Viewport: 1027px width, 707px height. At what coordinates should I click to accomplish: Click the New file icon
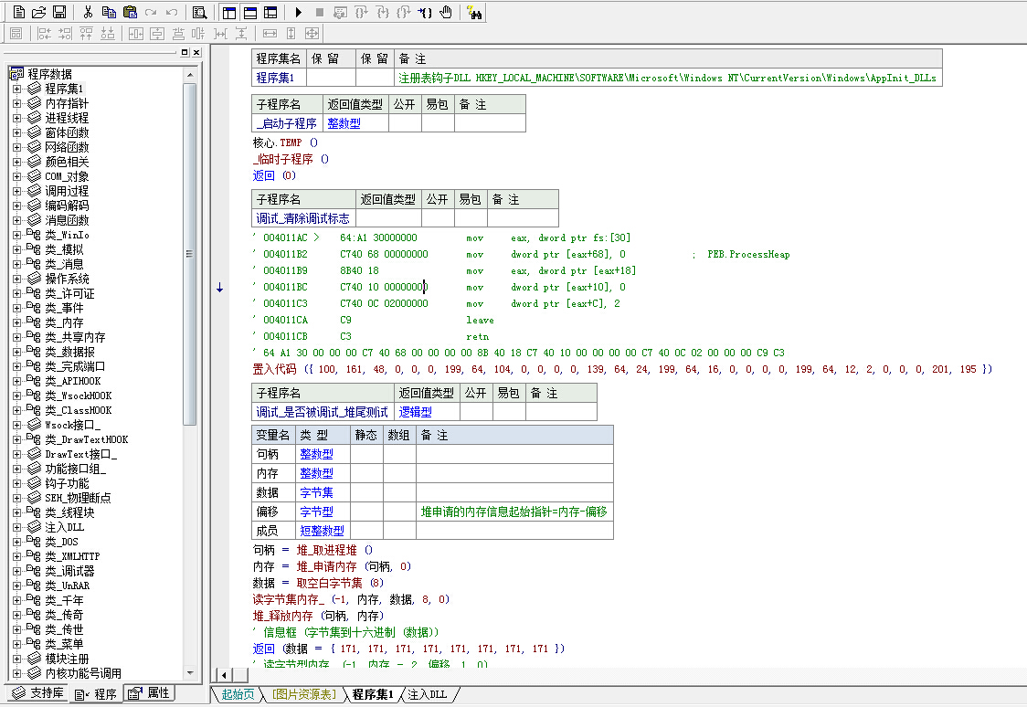coord(18,12)
